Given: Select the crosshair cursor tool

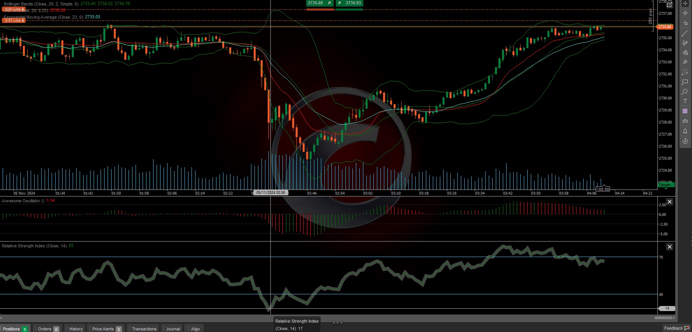Looking at the screenshot, I should [x=685, y=3].
